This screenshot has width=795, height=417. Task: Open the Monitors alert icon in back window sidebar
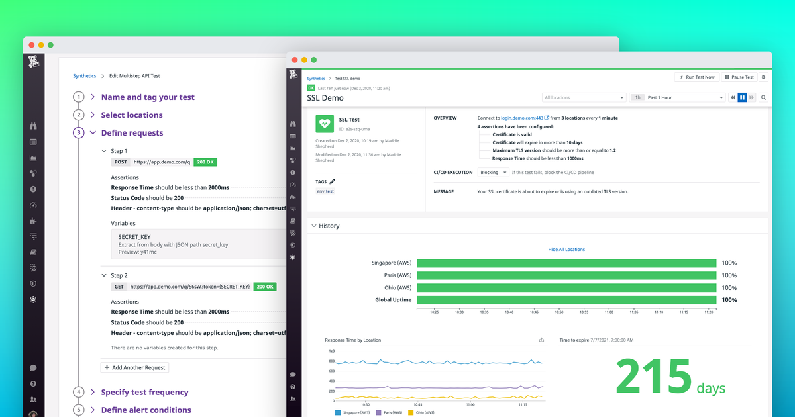pos(33,189)
